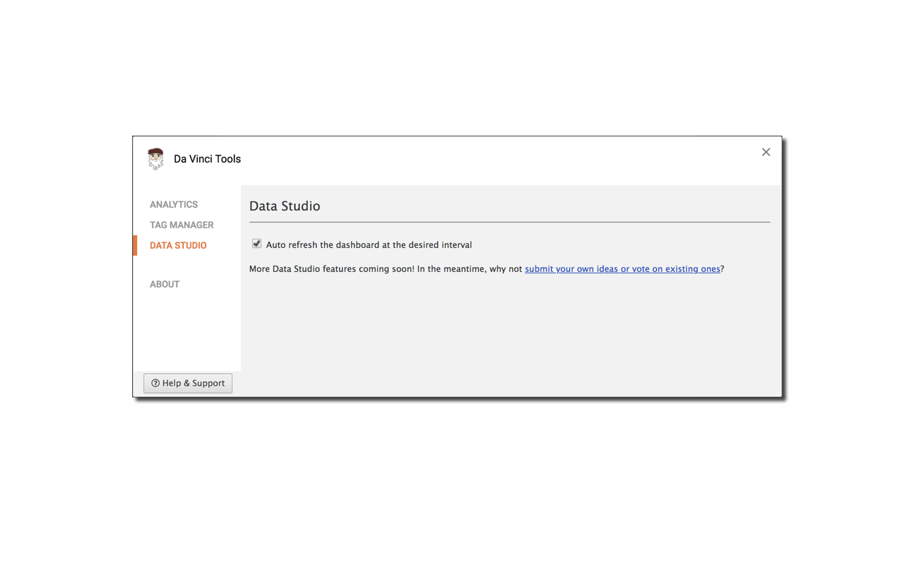This screenshot has width=904, height=565.
Task: Click the circled help glyph in the footer button
Action: coord(155,383)
